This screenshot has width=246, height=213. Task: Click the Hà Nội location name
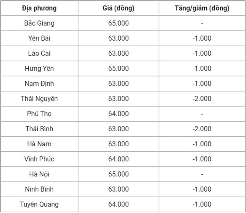coord(39,174)
